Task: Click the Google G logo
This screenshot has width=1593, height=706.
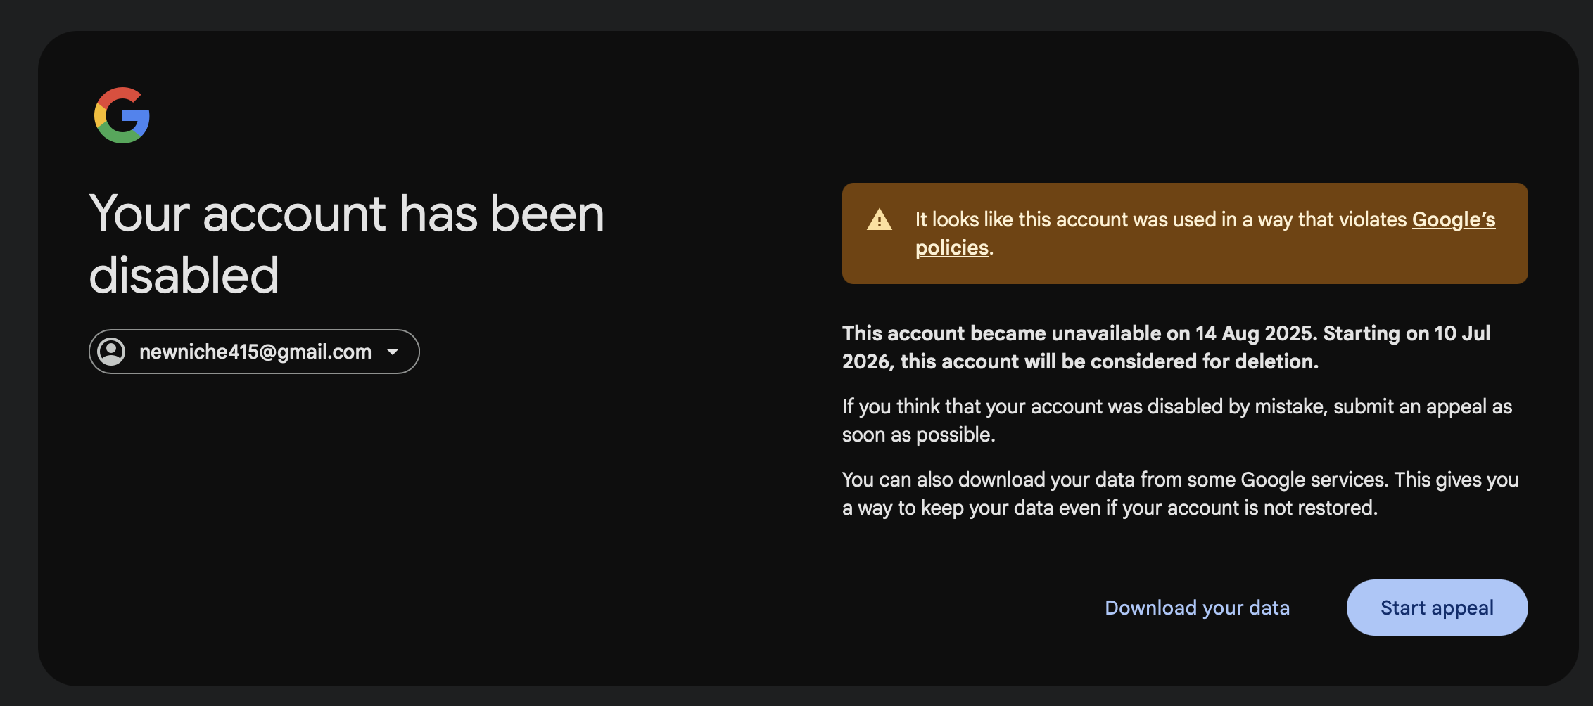Action: (x=122, y=115)
